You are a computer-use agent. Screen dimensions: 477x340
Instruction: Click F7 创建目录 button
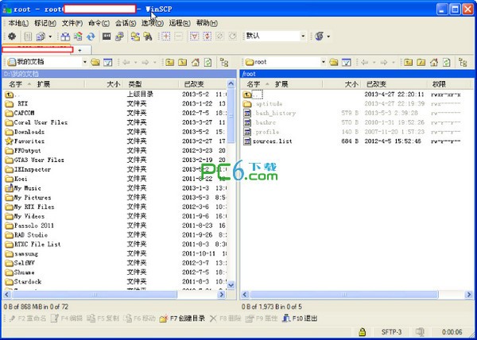tap(183, 319)
